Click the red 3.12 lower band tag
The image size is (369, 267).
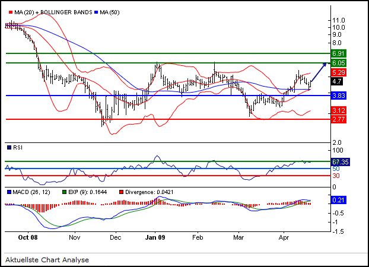pyautogui.click(x=338, y=110)
